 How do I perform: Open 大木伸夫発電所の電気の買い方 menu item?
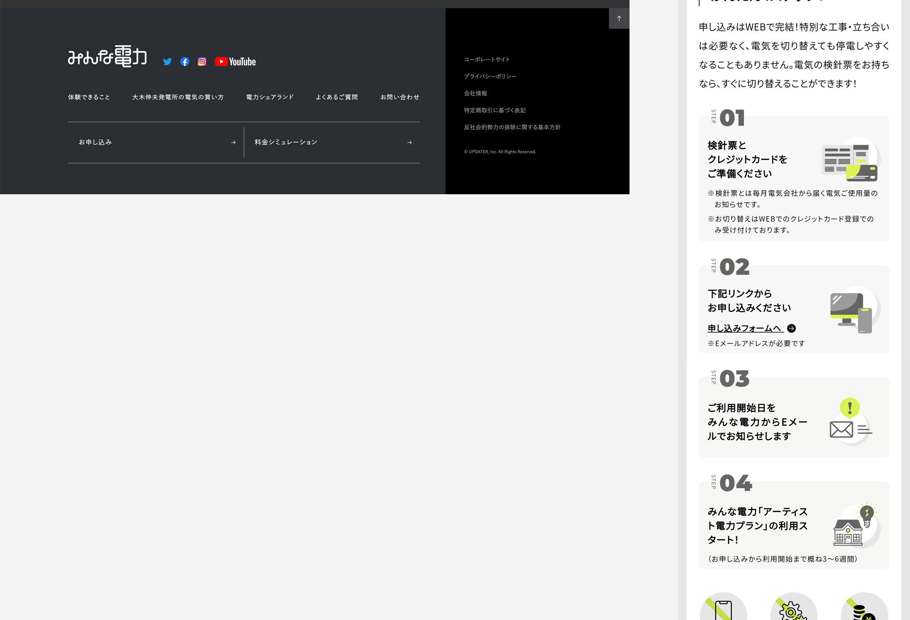(178, 97)
